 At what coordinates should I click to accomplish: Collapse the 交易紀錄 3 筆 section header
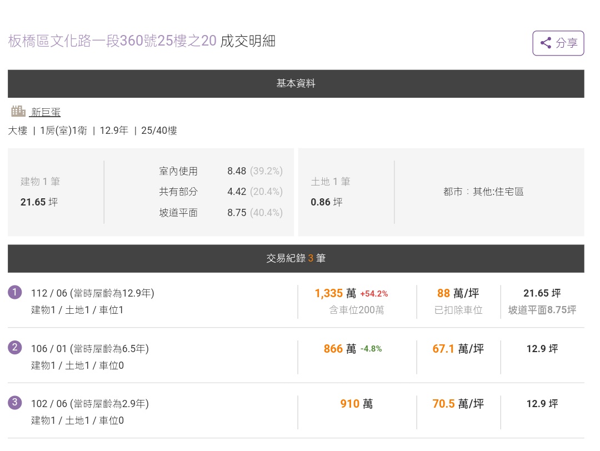point(296,258)
